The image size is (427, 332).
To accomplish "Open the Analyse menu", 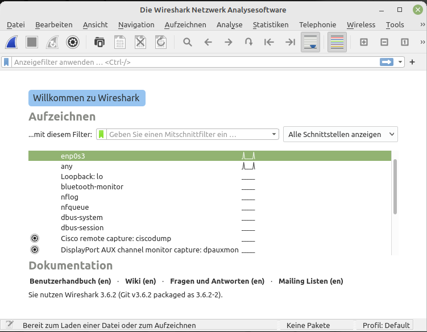I will tap(229, 25).
